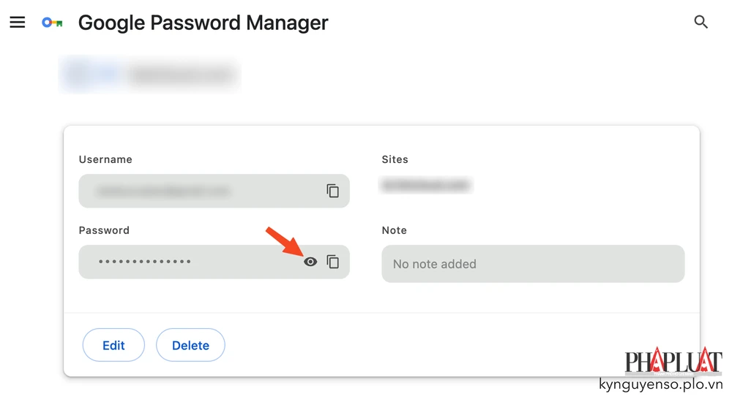Click the Note label
This screenshot has width=732, height=399.
tap(394, 230)
